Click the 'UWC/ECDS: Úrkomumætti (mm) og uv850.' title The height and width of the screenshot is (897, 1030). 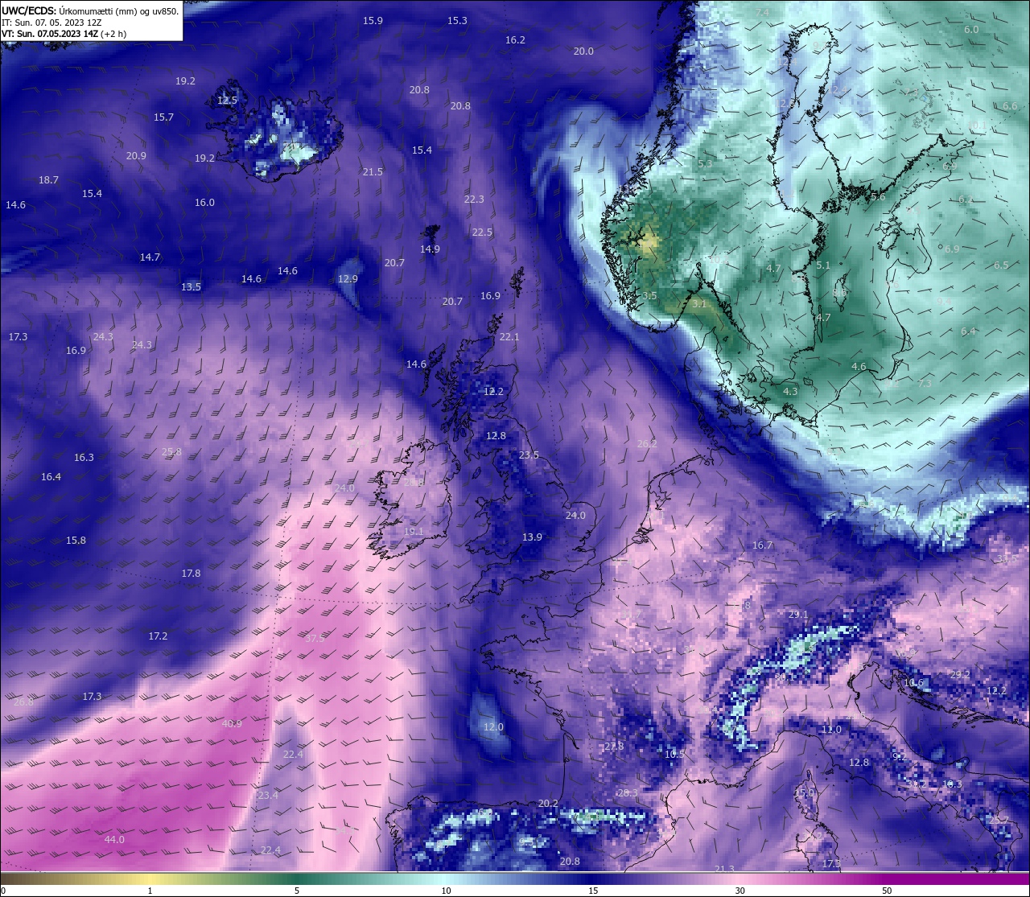coord(90,10)
